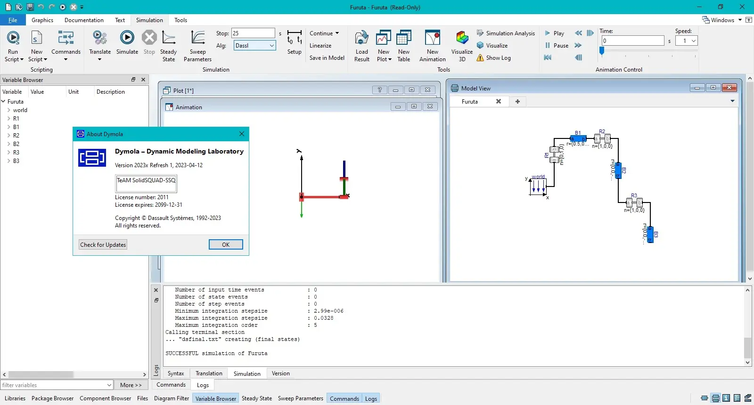Screen dimensions: 754x405
Task: Toggle the Logs panel in bottom bar
Action: pyautogui.click(x=371, y=398)
